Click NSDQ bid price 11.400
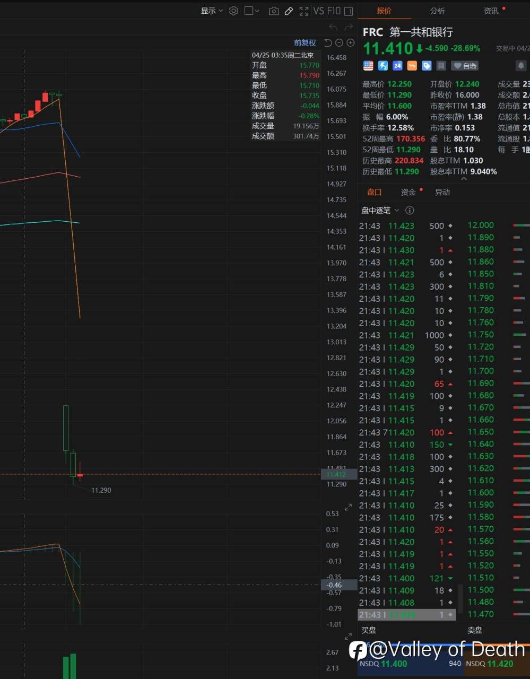Viewport: 530px width, 679px height. point(394,664)
